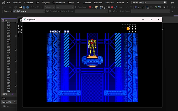The image size is (178, 111).
Task: Click the Hot Reload flame icon
Action: [x=90, y=7]
